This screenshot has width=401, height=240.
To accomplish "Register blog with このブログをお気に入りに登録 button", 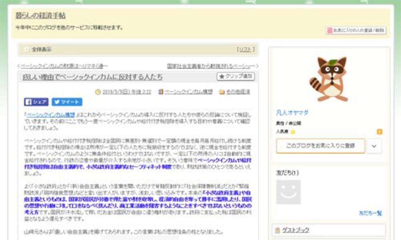I will point(320,146).
